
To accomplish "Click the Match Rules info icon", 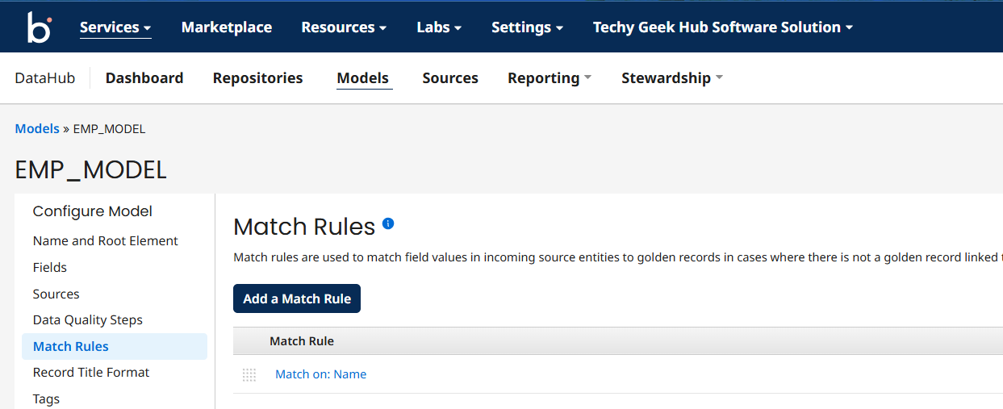I will click(x=388, y=223).
